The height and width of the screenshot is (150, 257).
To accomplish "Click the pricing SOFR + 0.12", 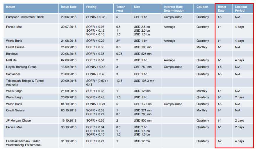I will pyautogui.click(x=95, y=30).
